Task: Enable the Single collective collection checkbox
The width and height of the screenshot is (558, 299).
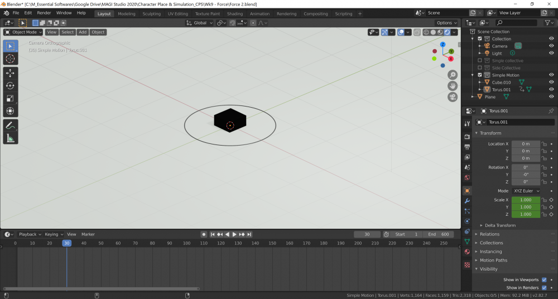Action: coord(479,60)
